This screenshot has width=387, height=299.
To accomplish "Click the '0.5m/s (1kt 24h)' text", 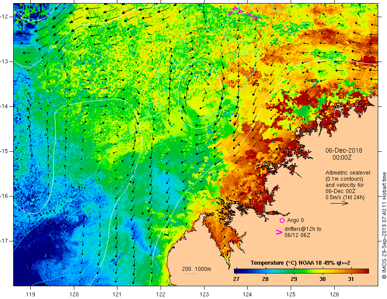I will pyautogui.click(x=345, y=197).
